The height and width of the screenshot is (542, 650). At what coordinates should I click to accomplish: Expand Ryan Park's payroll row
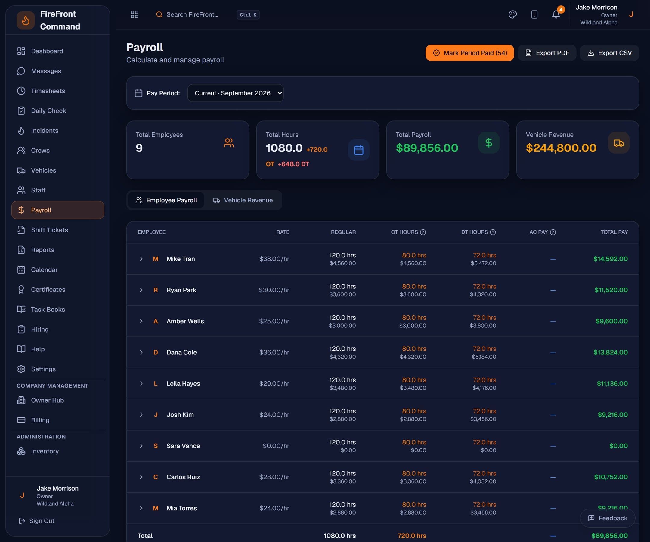coord(141,290)
